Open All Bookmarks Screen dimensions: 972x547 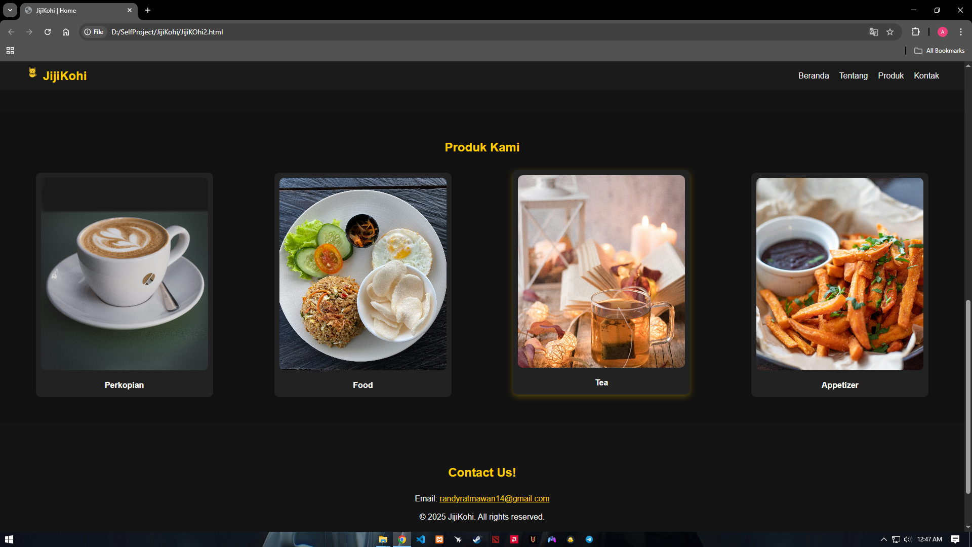(940, 51)
